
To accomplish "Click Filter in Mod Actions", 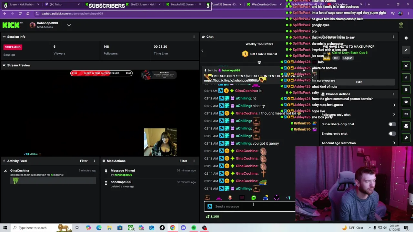I will 183,161.
